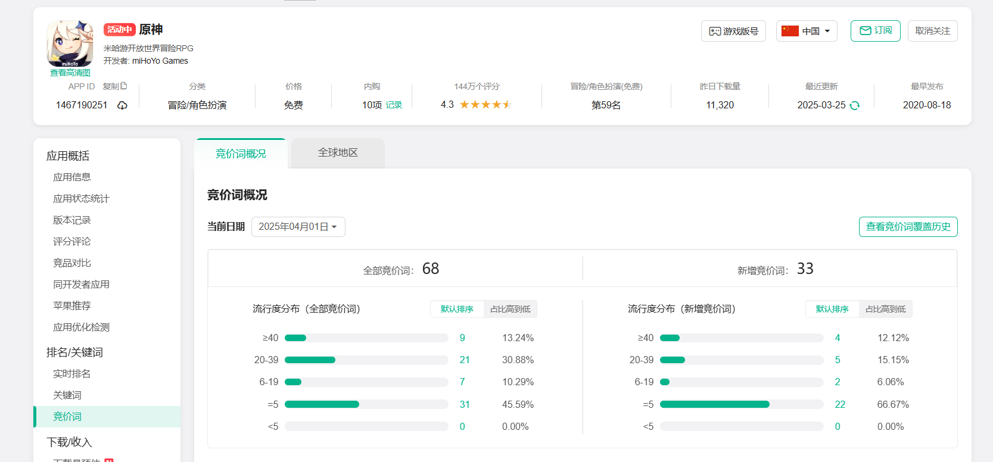Click the 第59名 ranking value

click(606, 105)
